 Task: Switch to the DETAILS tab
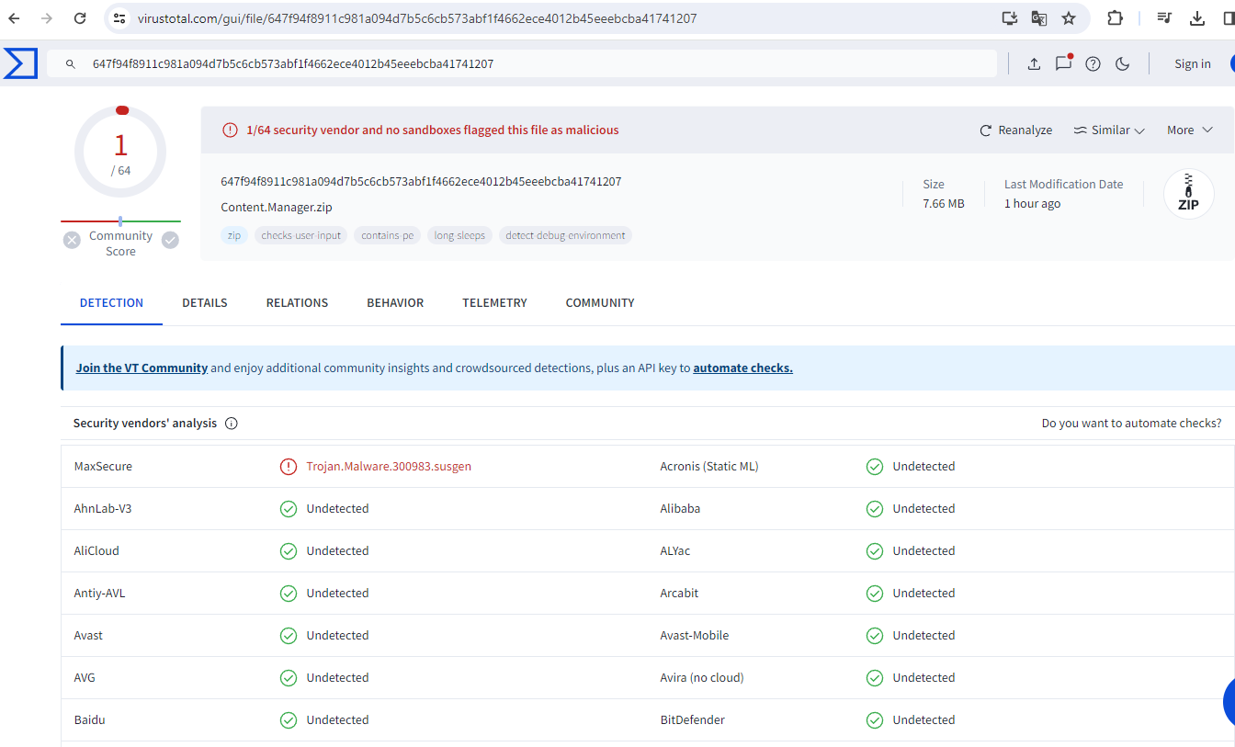pyautogui.click(x=204, y=302)
